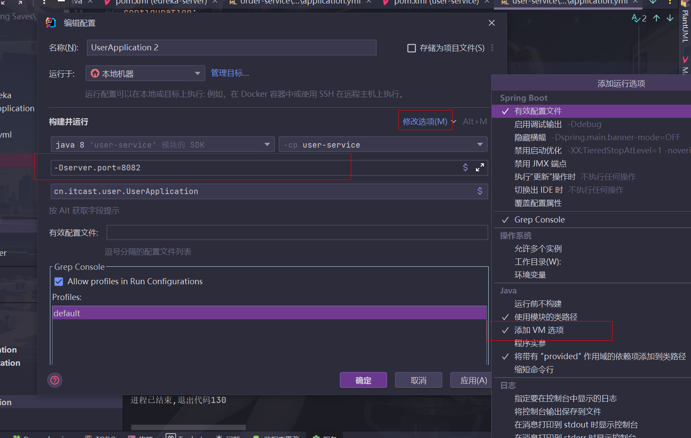This screenshot has height=438, width=691.
Task: Click the 确定 button
Action: click(363, 380)
